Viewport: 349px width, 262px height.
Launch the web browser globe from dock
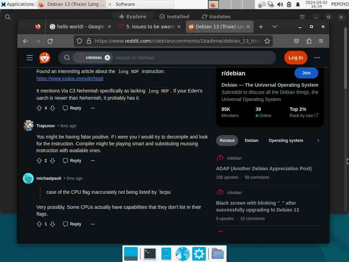tap(183, 254)
